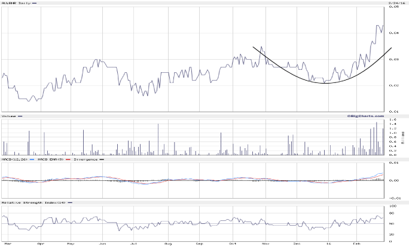The height and width of the screenshot is (246, 409).
Task: Click the MACD EMA(9) legend label
Action: (51, 159)
